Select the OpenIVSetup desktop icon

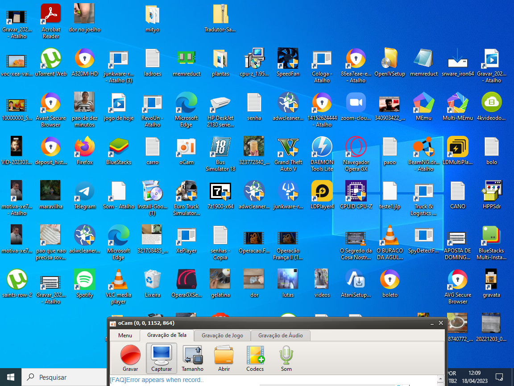(390, 63)
